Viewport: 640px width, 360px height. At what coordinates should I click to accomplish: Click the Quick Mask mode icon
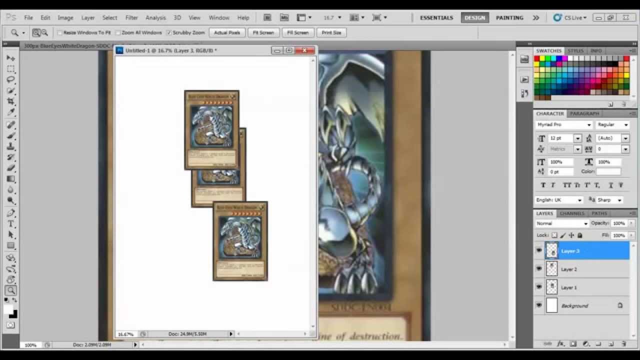pos(10,325)
